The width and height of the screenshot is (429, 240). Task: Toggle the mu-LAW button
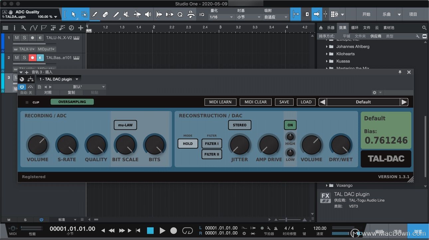125,125
